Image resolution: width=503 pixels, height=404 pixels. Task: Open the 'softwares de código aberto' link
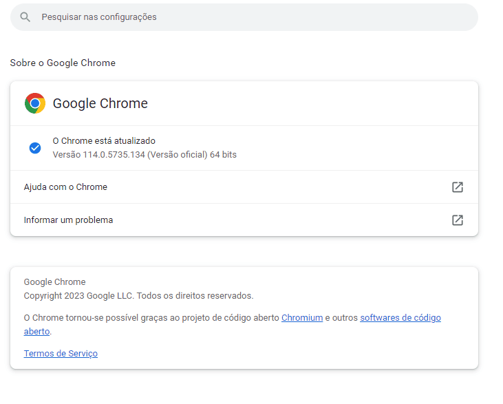pos(400,318)
